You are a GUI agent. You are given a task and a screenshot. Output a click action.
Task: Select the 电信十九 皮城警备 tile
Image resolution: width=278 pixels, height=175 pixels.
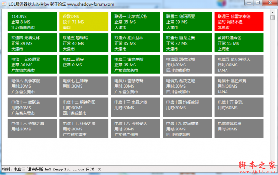[187, 129]
